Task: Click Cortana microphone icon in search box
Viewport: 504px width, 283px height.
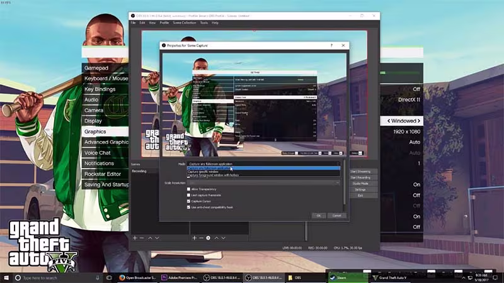Action: tap(98, 277)
